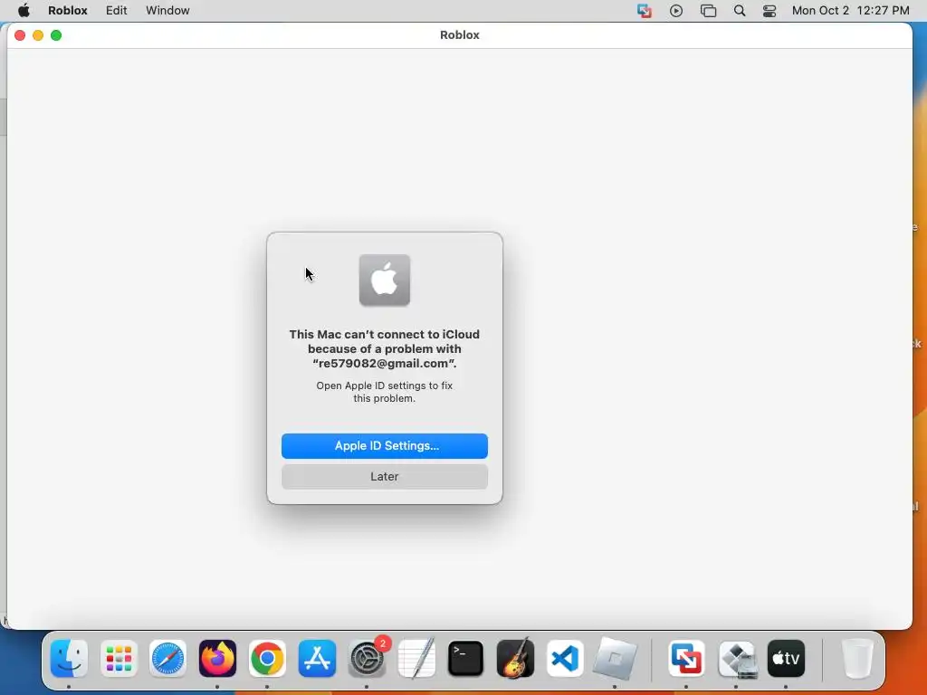Open the Edit menu
The image size is (927, 695).
117,11
